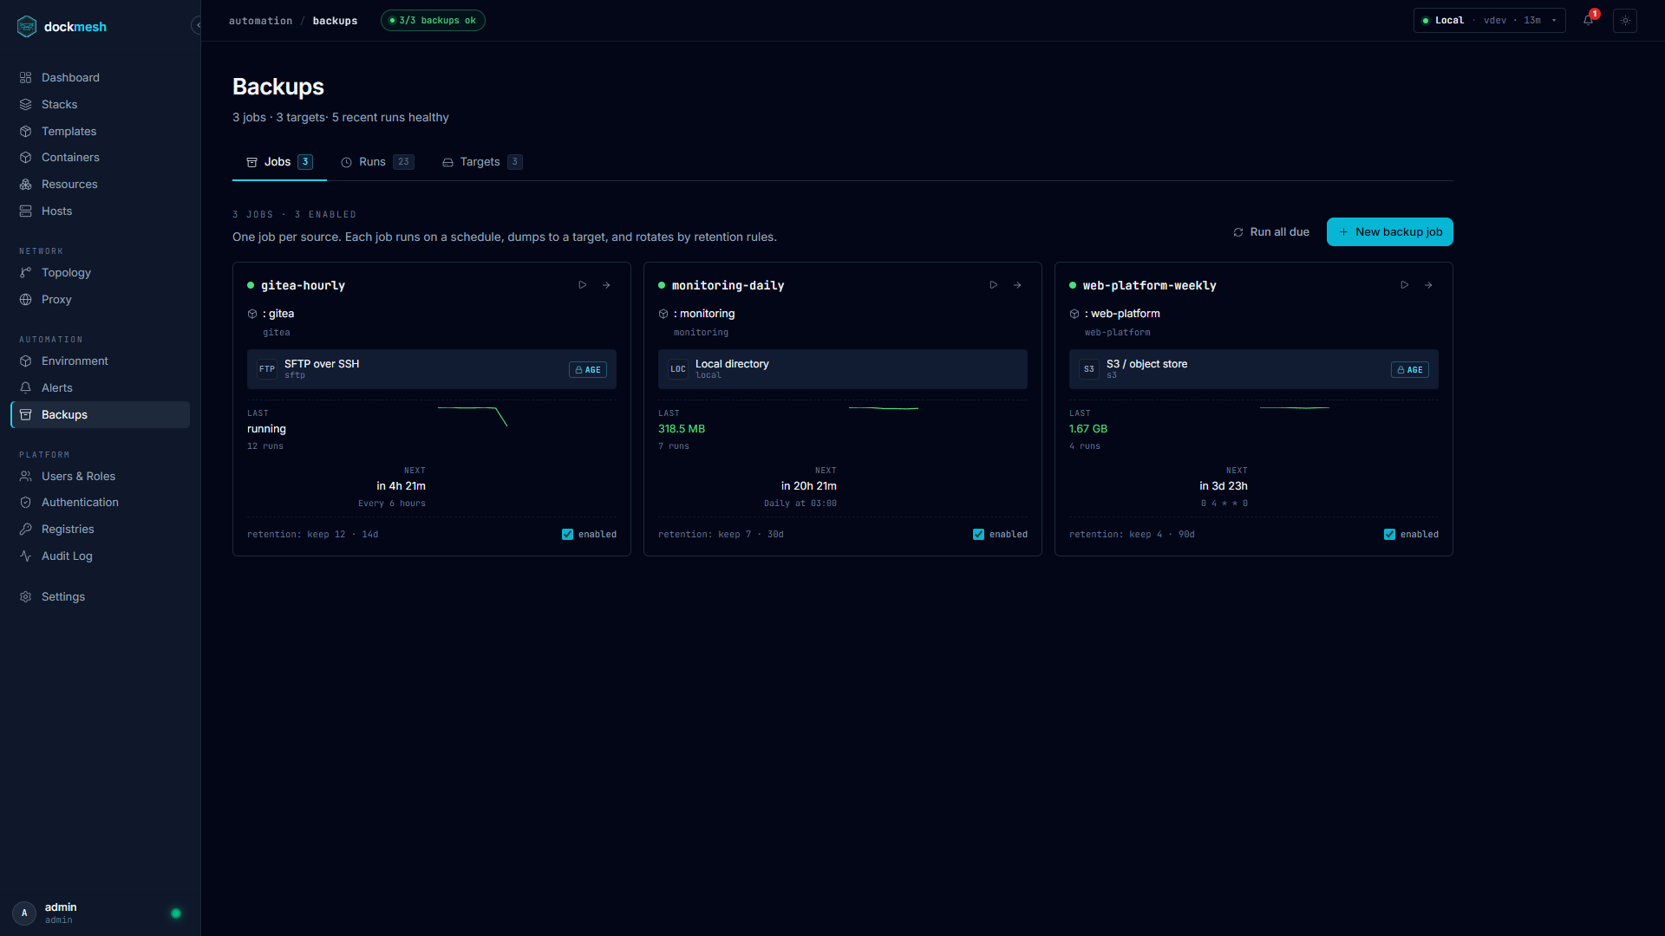Click the automation breadcrumb

pyautogui.click(x=260, y=21)
